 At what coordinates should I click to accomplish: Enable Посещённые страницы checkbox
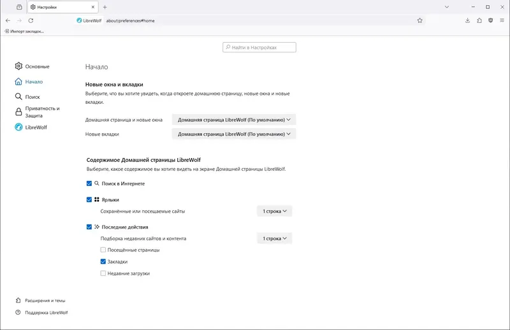coord(103,250)
